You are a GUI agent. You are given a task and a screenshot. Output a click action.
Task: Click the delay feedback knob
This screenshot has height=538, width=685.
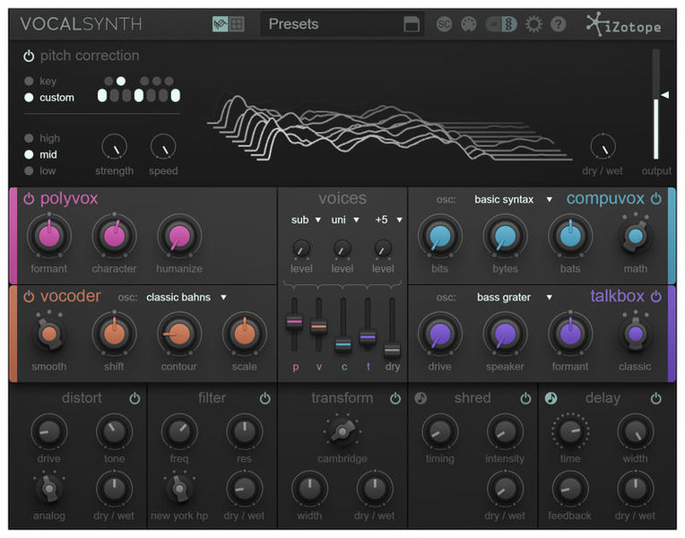tap(570, 489)
